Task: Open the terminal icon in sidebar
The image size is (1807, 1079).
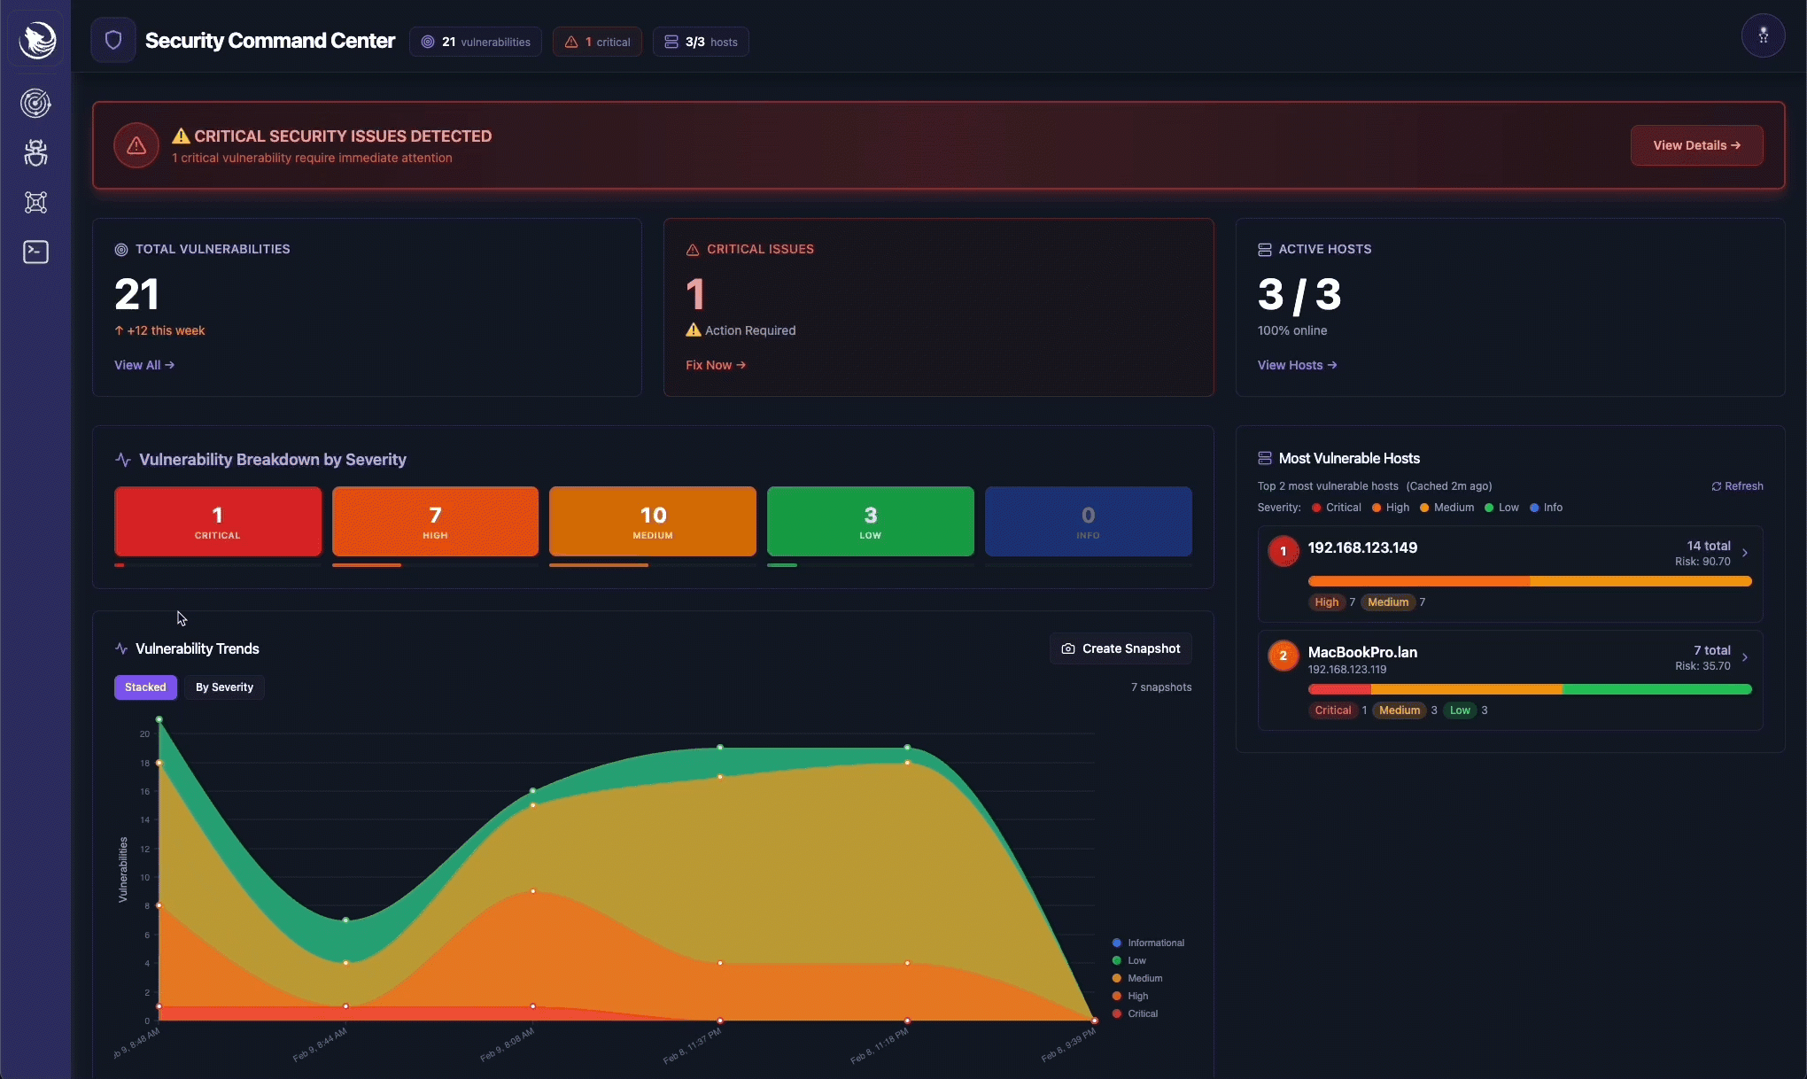Action: click(35, 252)
